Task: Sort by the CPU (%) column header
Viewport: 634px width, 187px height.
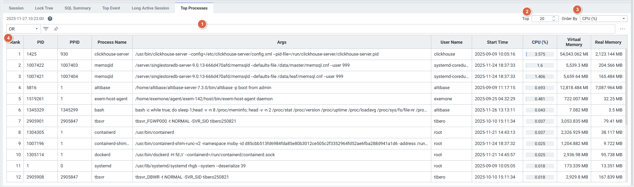Action: [540, 42]
